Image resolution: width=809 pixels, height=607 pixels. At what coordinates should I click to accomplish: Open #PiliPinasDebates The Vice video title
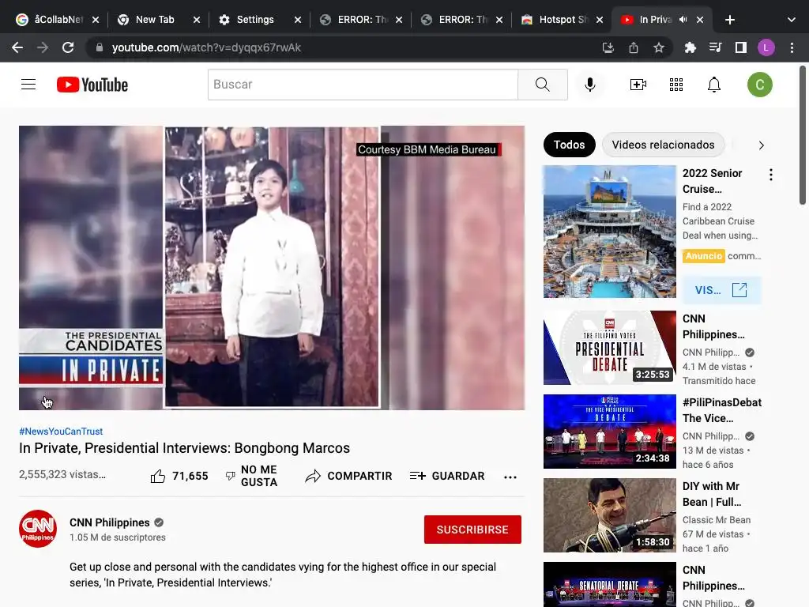point(722,410)
